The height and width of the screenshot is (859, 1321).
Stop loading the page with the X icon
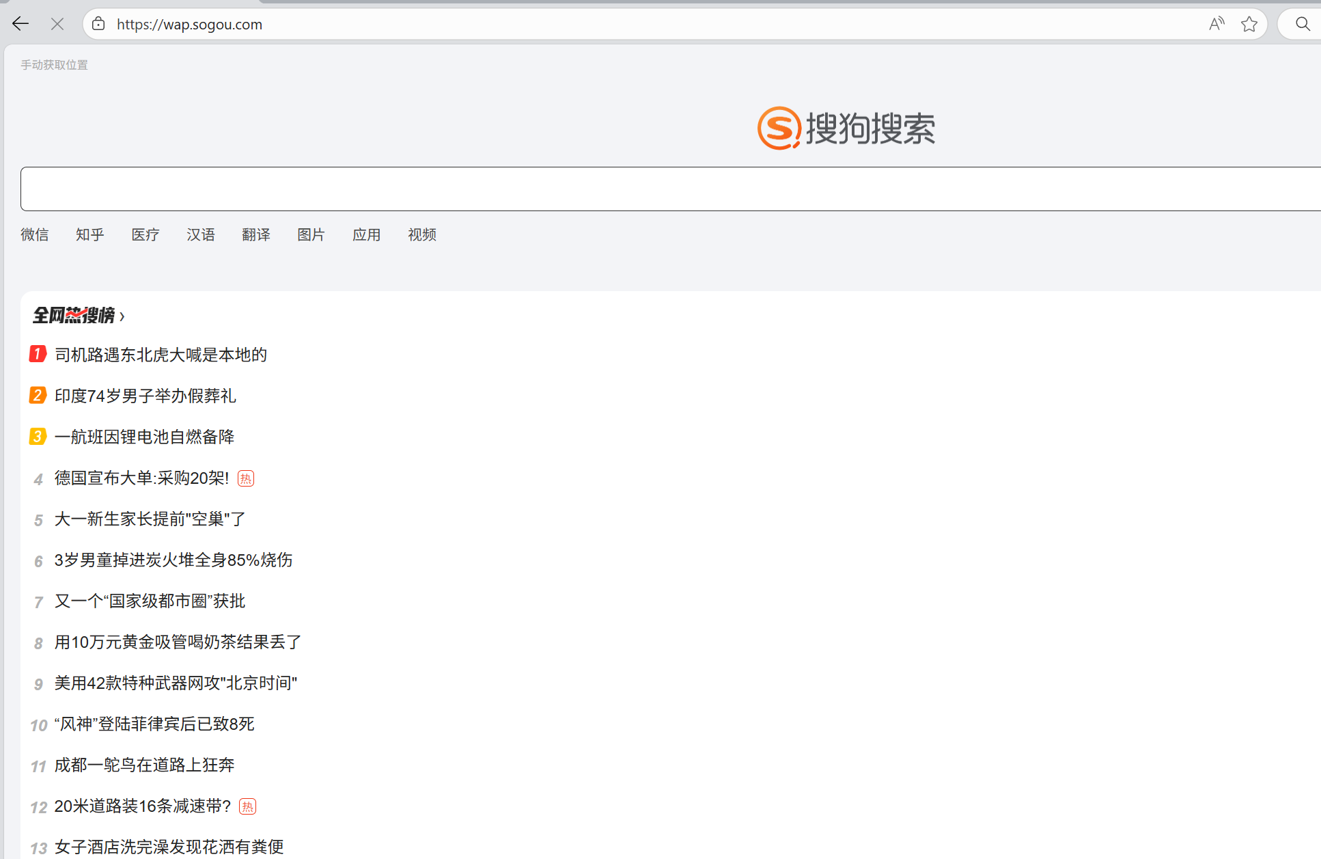tap(57, 24)
